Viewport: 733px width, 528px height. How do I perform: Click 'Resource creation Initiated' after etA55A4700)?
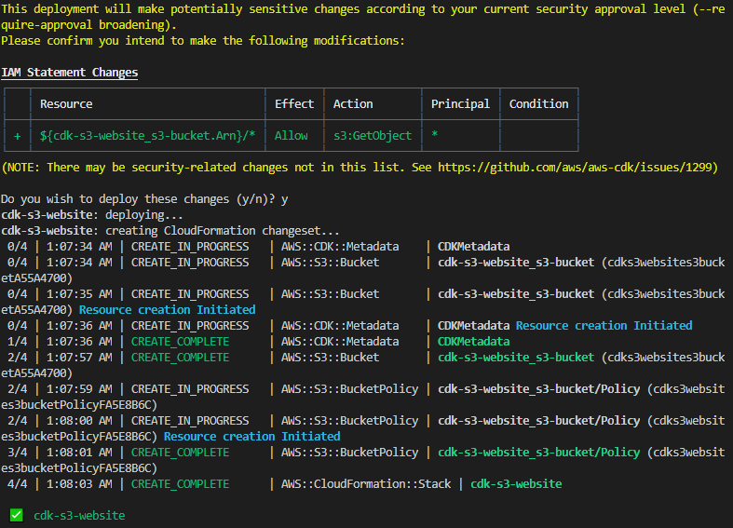pyautogui.click(x=168, y=310)
